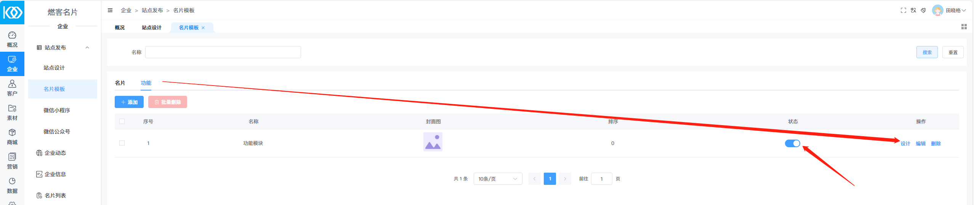Viewport: 974px width, 205px height.
Task: Click the 名称 search input field
Action: tap(223, 52)
